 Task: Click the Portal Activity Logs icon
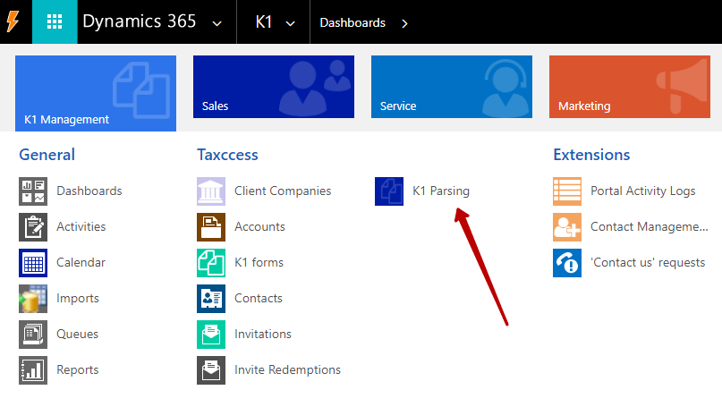[x=567, y=191]
